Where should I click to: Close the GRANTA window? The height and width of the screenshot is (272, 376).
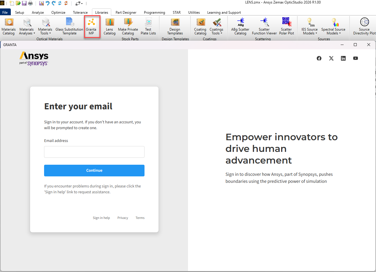click(369, 45)
